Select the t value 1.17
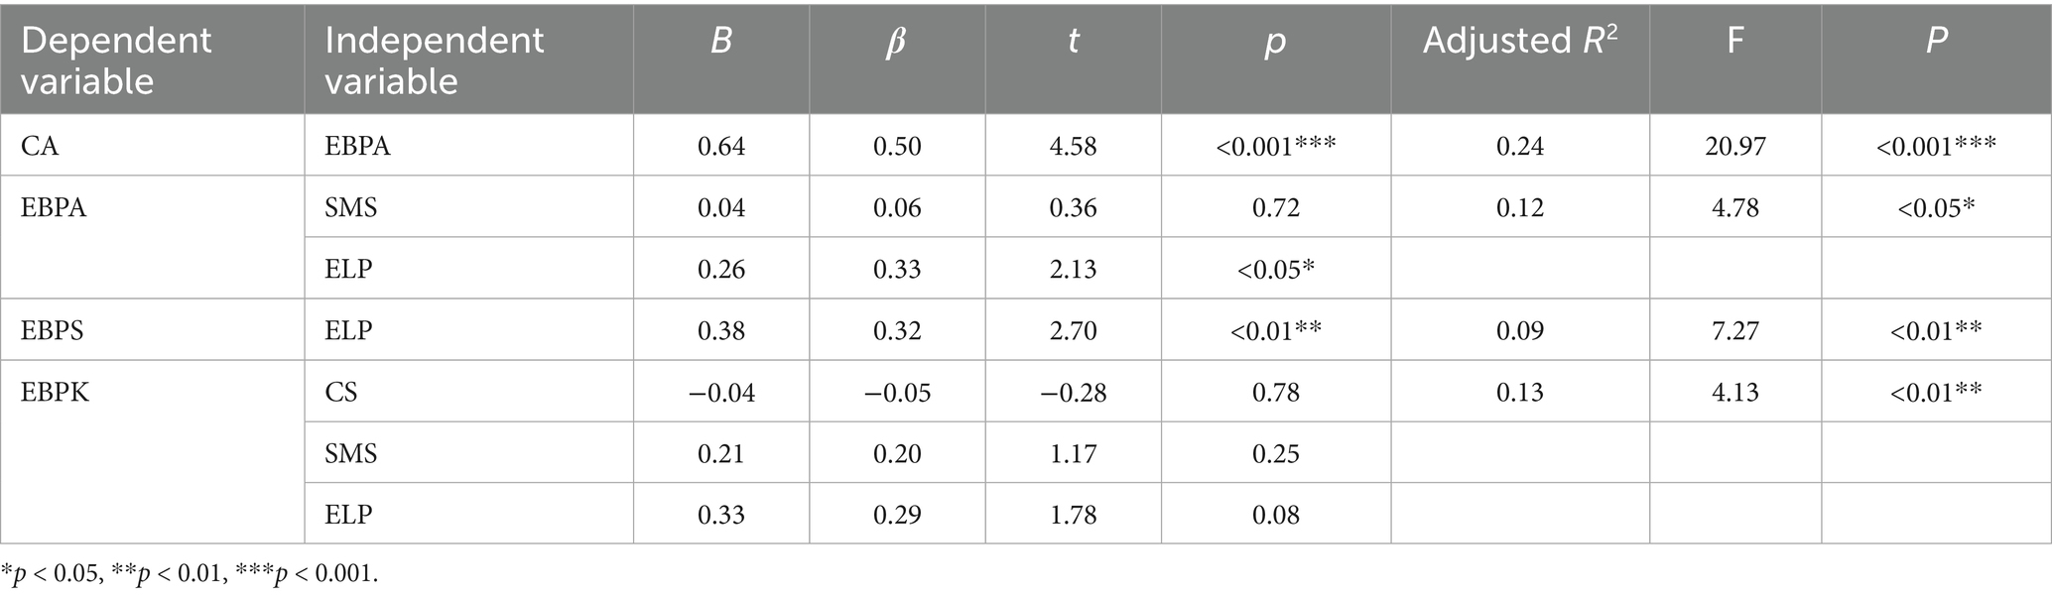This screenshot has width=2052, height=597. [1073, 453]
